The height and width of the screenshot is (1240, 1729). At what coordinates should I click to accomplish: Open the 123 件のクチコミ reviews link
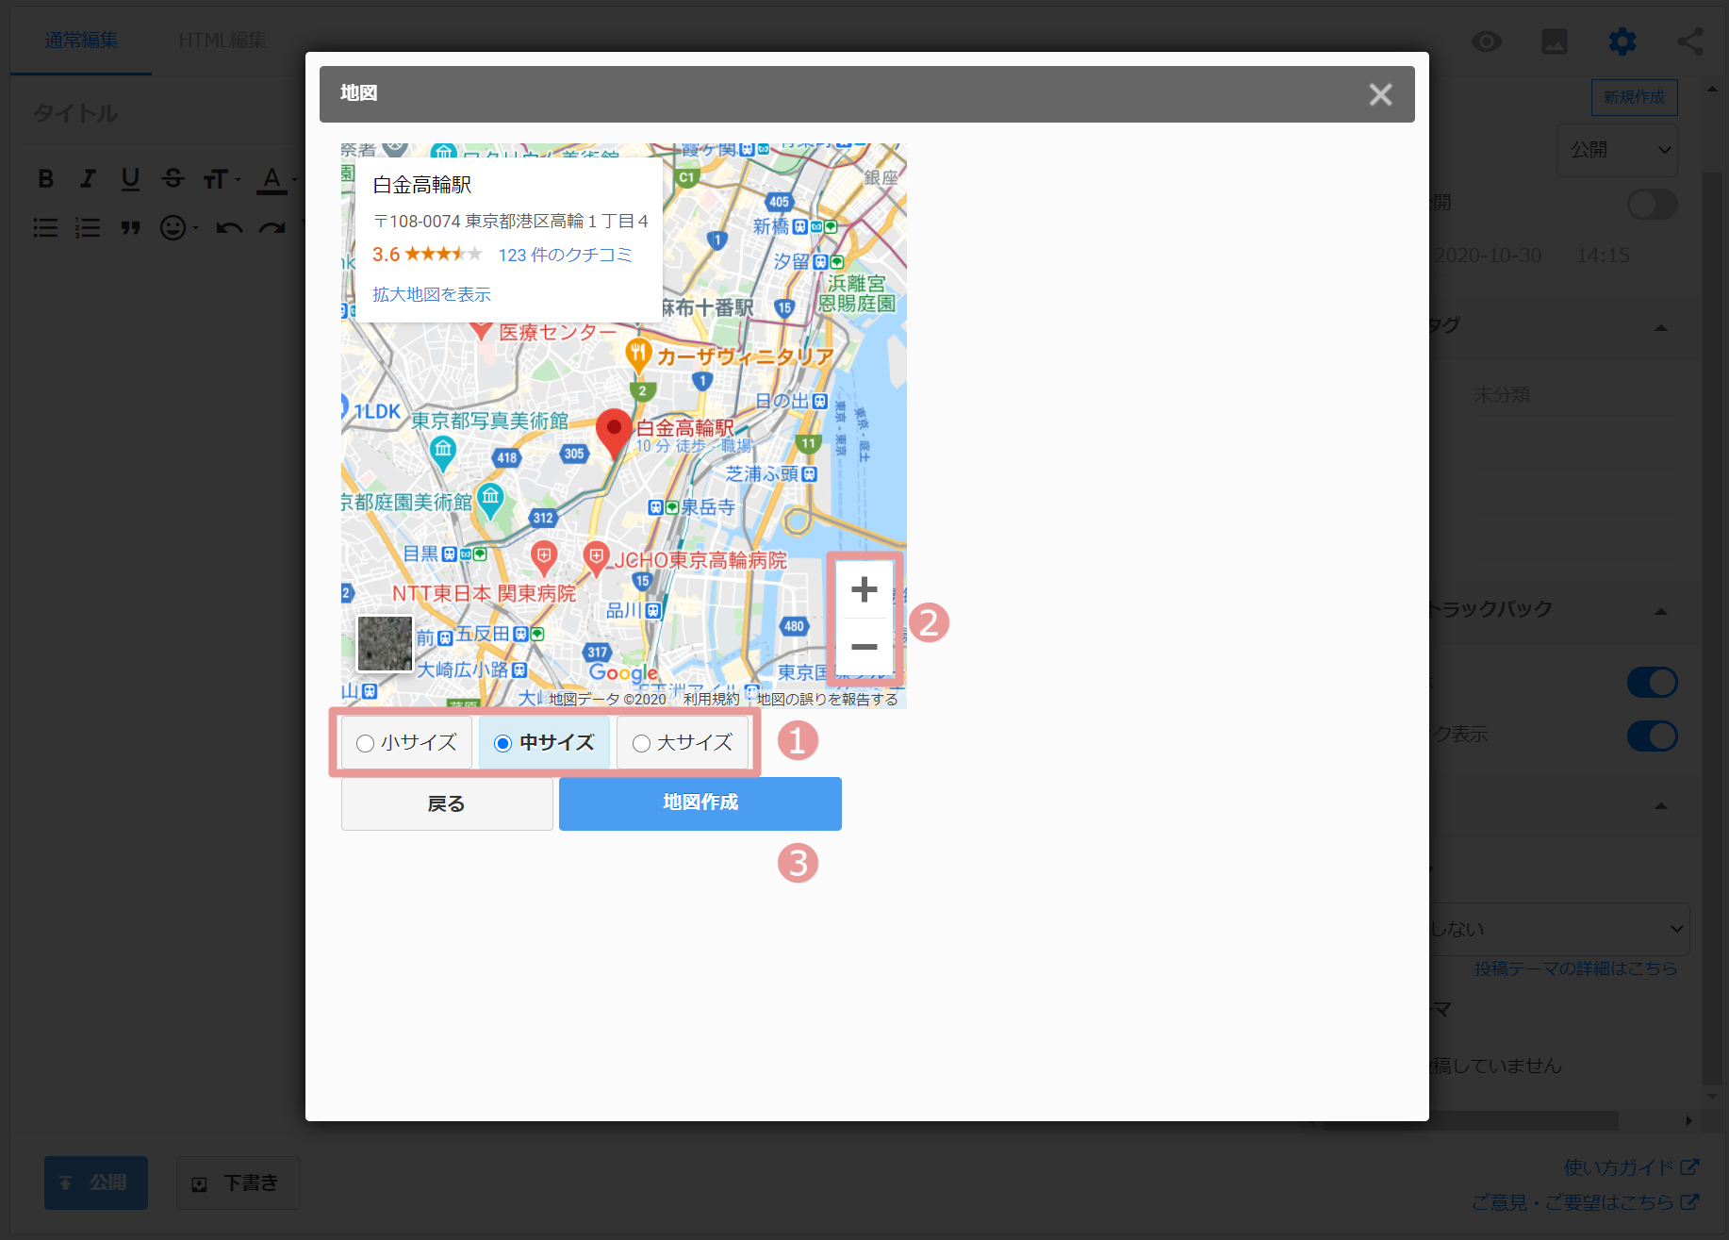[x=565, y=255]
